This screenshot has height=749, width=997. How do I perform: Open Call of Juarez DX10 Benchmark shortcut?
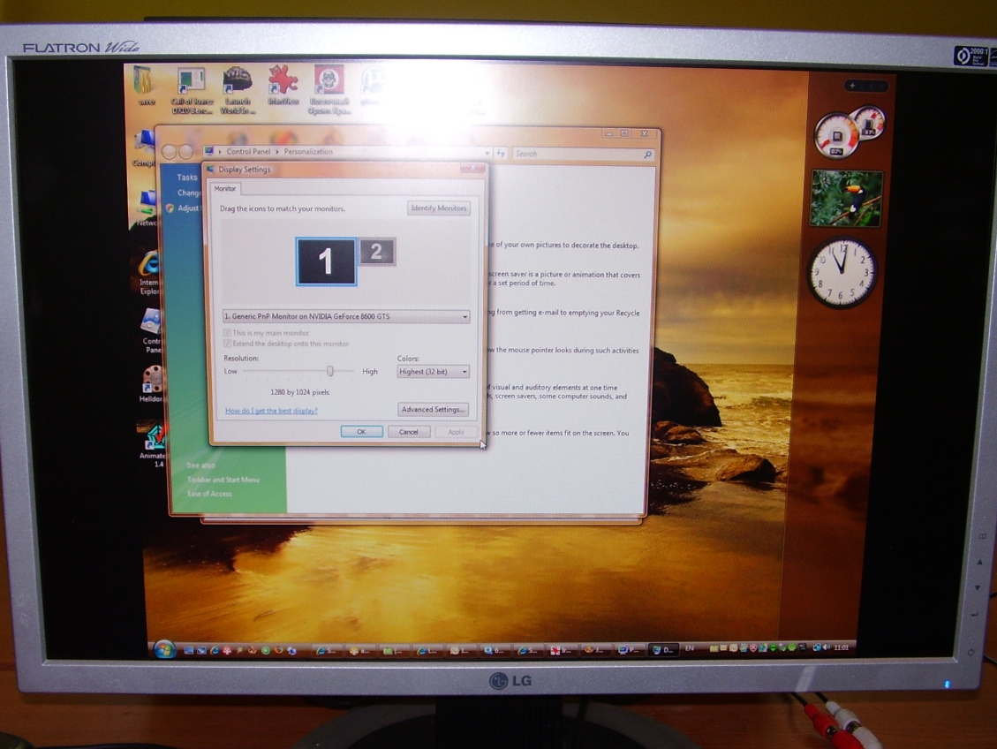pyautogui.click(x=192, y=90)
